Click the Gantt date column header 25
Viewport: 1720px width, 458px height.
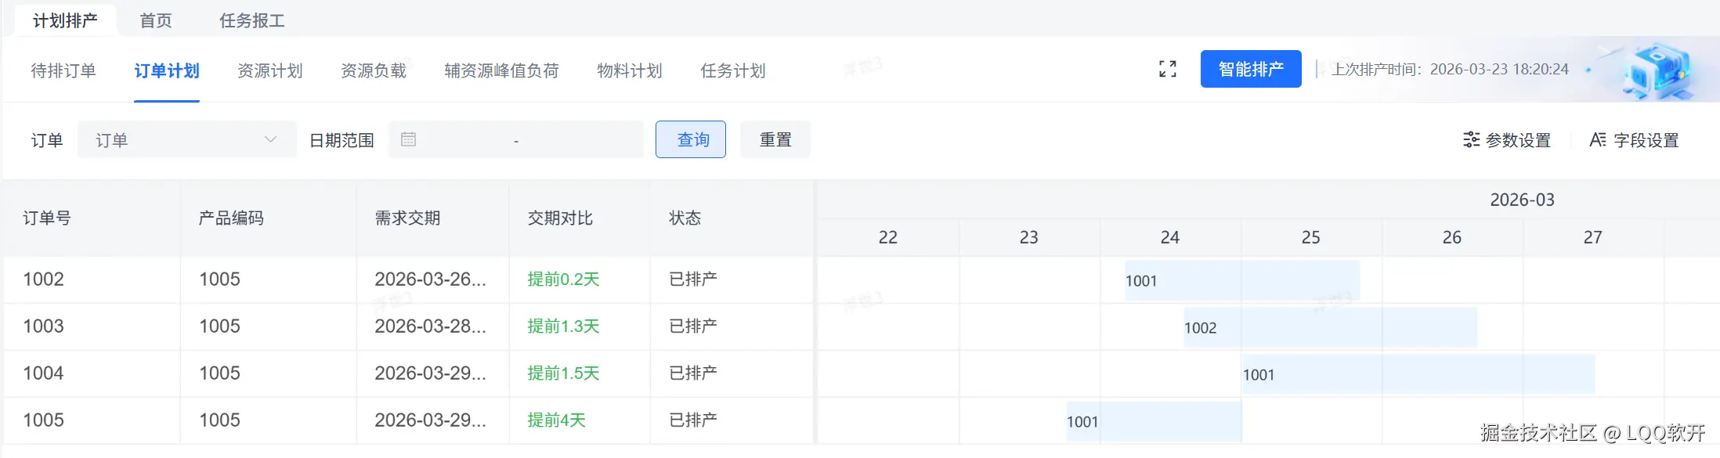(x=1310, y=237)
